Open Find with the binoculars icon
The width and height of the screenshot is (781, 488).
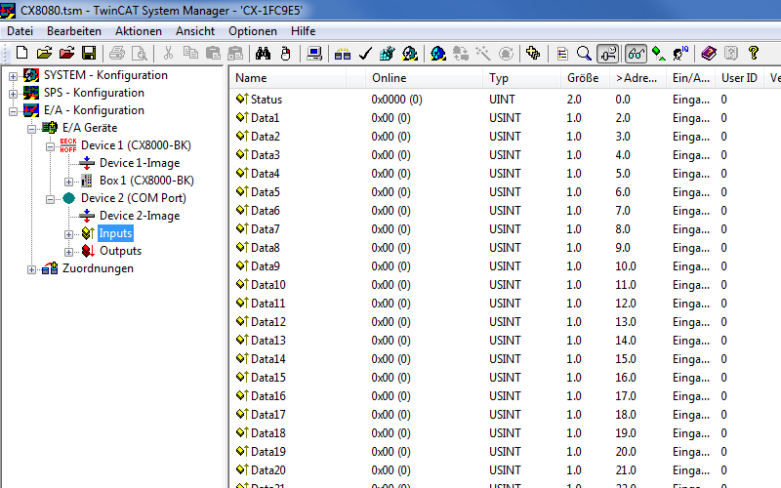point(263,53)
